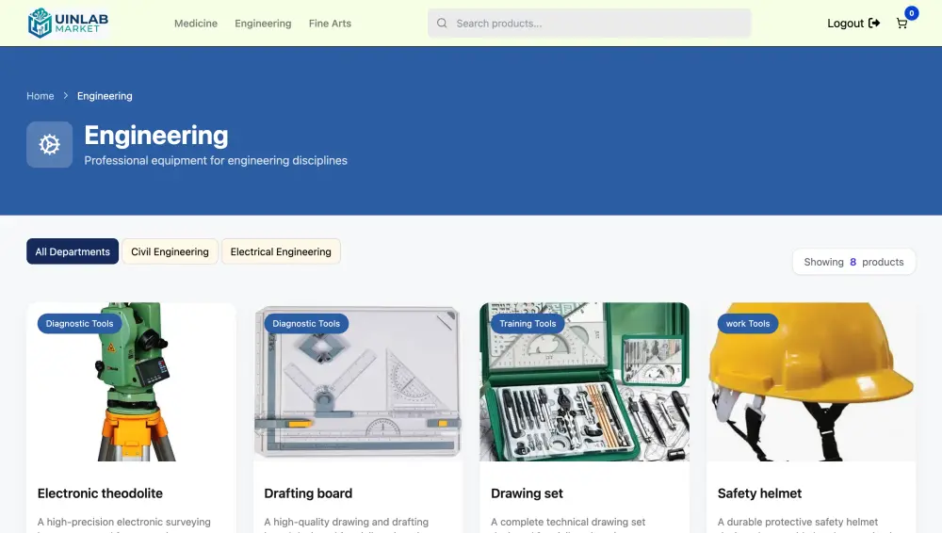Viewport: 942px width, 533px height.
Task: Click the Logout arrow icon
Action: click(x=874, y=23)
